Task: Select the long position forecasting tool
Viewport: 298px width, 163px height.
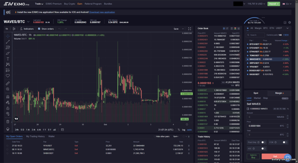Action: click(x=8, y=70)
